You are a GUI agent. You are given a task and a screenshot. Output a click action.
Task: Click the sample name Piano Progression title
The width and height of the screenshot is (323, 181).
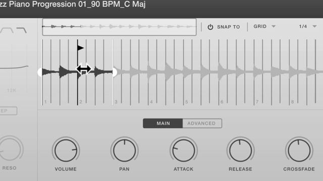click(73, 4)
